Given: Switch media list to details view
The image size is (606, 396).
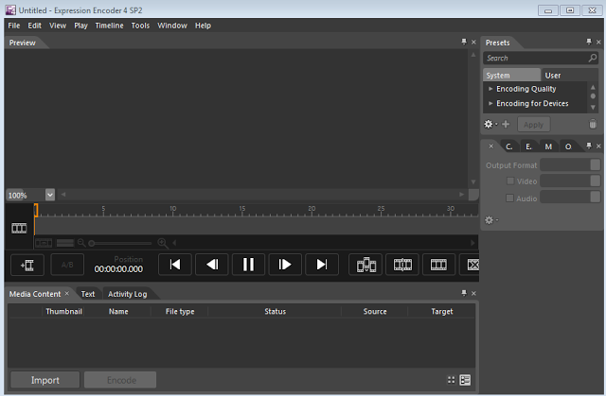Looking at the screenshot, I should (465, 380).
